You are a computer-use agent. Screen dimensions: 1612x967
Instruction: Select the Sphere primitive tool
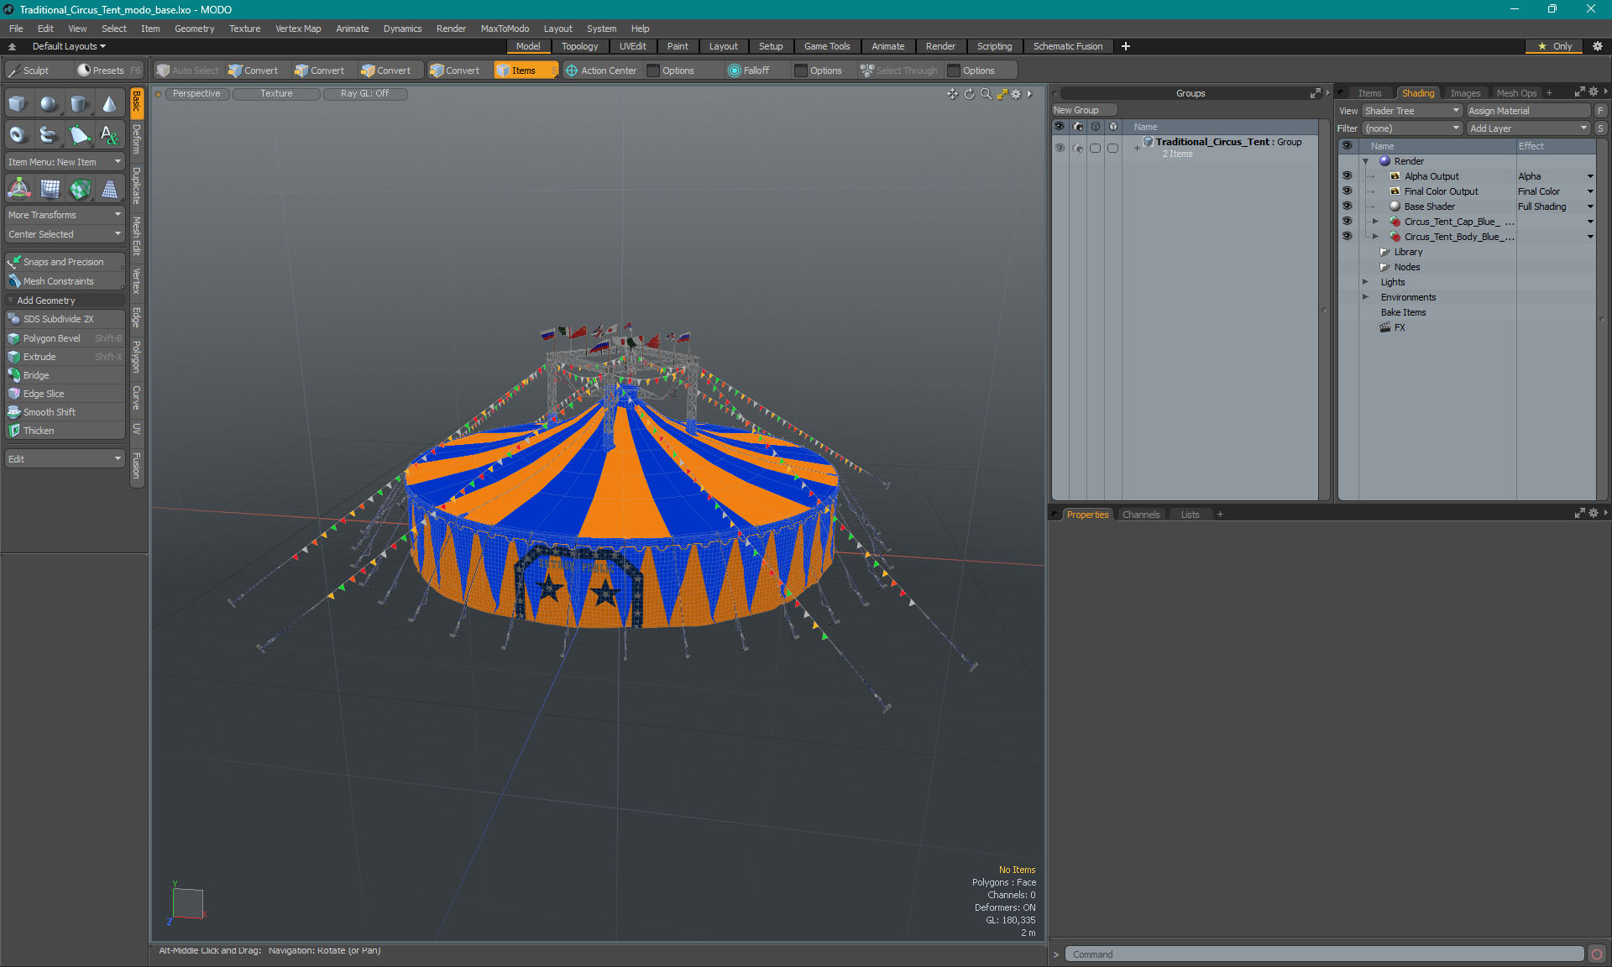click(49, 104)
